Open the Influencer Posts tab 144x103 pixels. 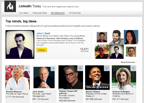pos(40,13)
